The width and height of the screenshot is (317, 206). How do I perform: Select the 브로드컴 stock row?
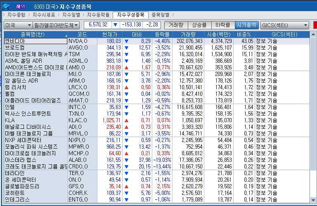click(157, 48)
